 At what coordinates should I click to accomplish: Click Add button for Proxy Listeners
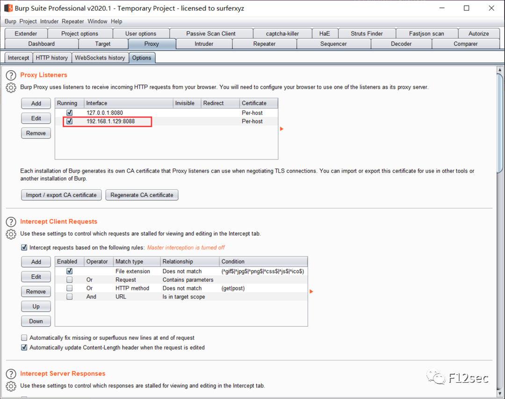pos(36,103)
